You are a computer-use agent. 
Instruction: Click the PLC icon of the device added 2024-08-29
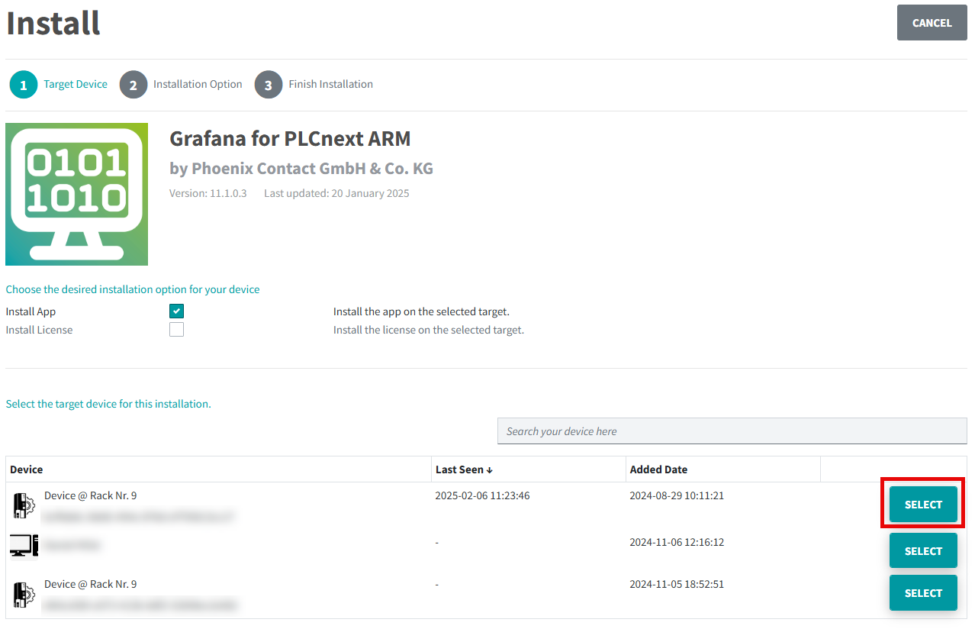point(24,505)
